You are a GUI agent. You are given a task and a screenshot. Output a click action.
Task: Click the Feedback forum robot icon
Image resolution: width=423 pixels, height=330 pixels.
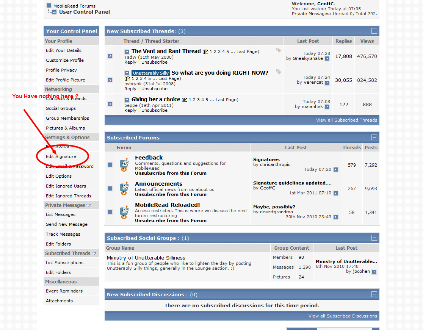click(124, 165)
